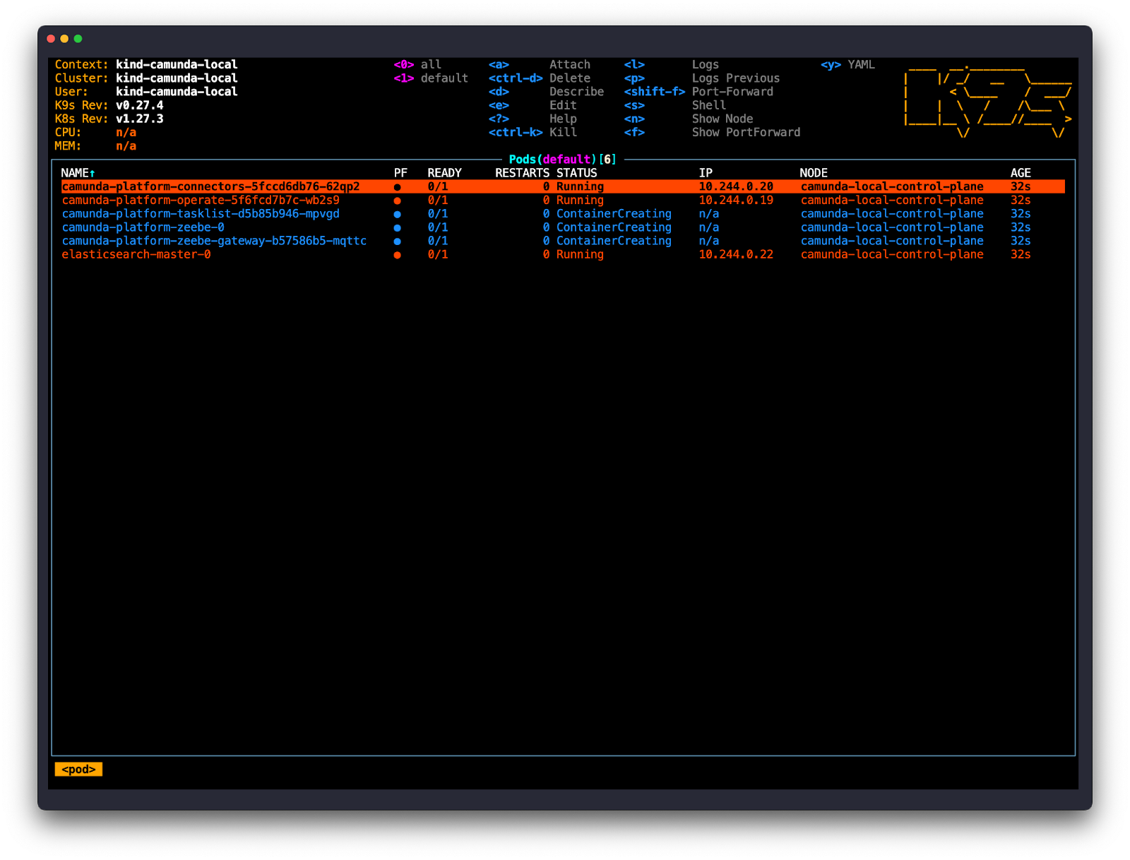Click the port-forward dot for the zeebe-gateway pod

(x=398, y=241)
